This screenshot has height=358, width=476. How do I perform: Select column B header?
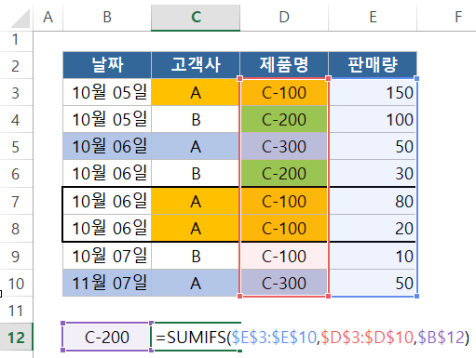[107, 17]
